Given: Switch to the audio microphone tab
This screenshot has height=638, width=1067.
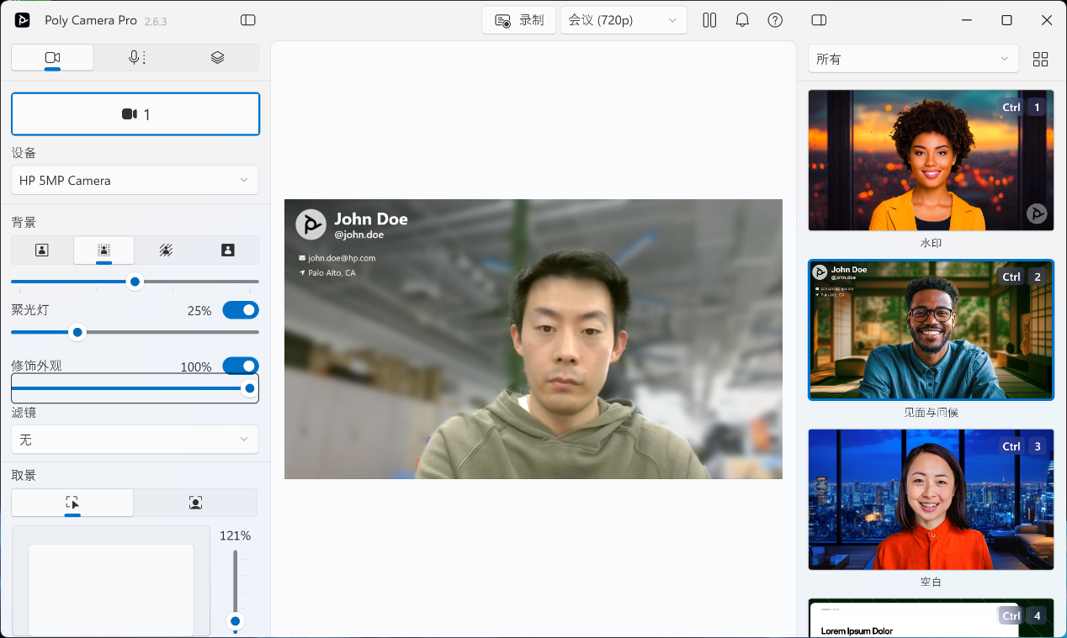Looking at the screenshot, I should click(x=135, y=57).
